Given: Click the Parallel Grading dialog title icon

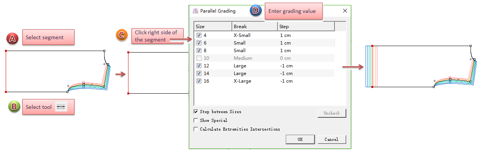Looking at the screenshot, I should (196, 11).
